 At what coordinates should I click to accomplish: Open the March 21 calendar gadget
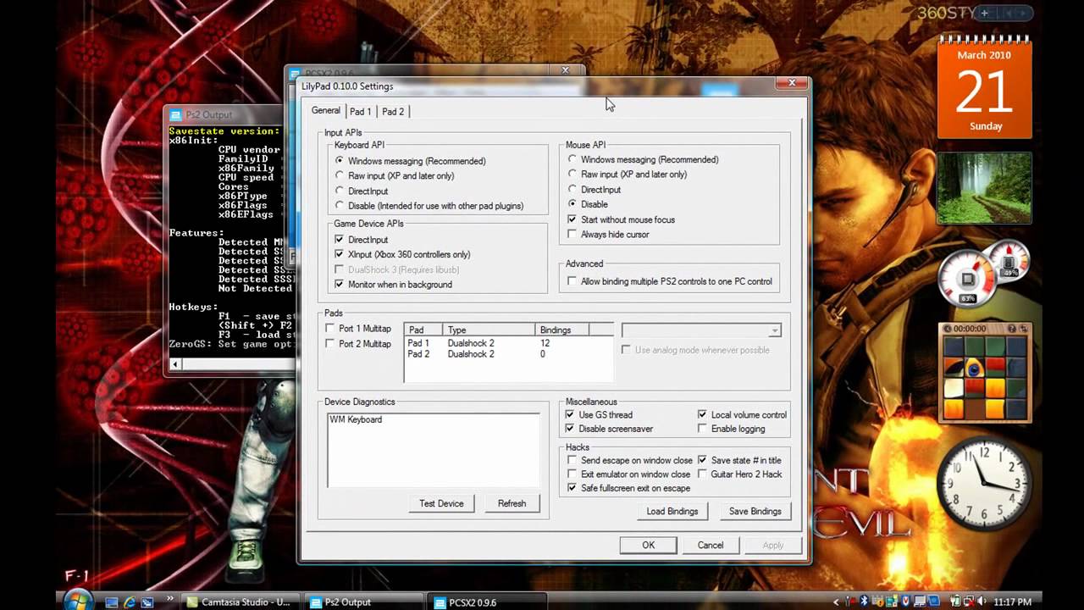pos(984,88)
